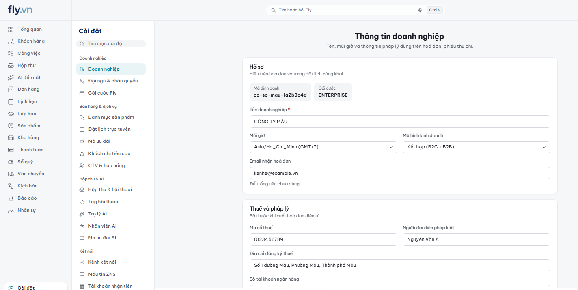Click the chevron on Asia/Ho_Chi_Minh selector
The width and height of the screenshot is (578, 290).
point(391,147)
